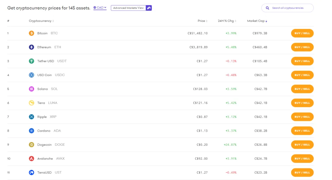
Task: Open the Tether USD name link
Action: (x=46, y=61)
